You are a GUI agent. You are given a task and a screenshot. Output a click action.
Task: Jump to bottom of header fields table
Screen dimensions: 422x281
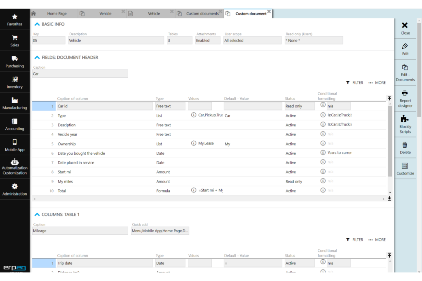coord(389,198)
